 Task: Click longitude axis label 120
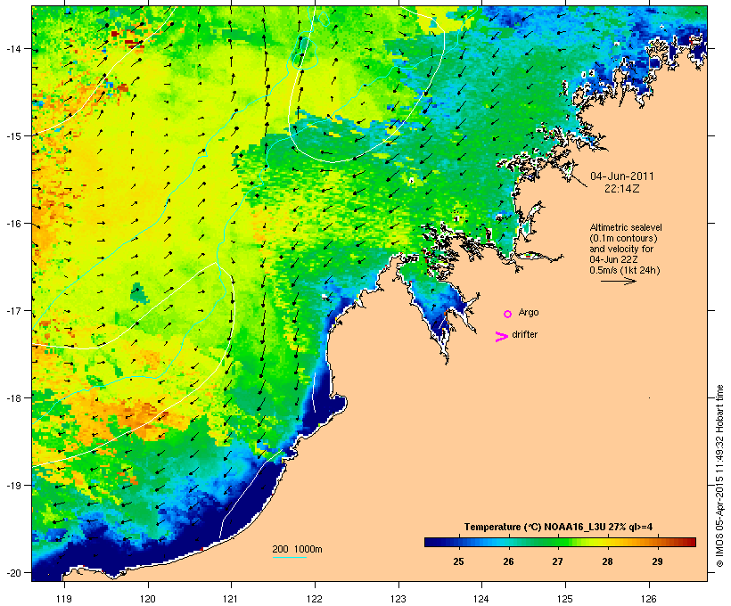point(148,599)
